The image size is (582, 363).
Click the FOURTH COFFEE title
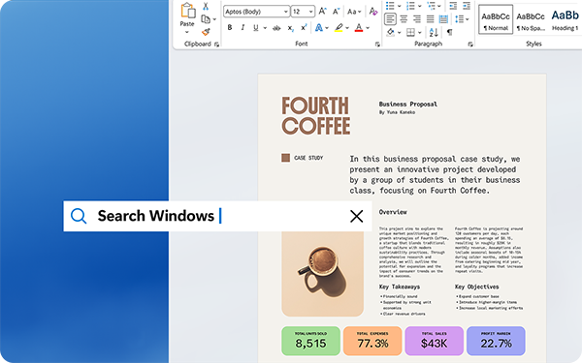pyautogui.click(x=316, y=115)
